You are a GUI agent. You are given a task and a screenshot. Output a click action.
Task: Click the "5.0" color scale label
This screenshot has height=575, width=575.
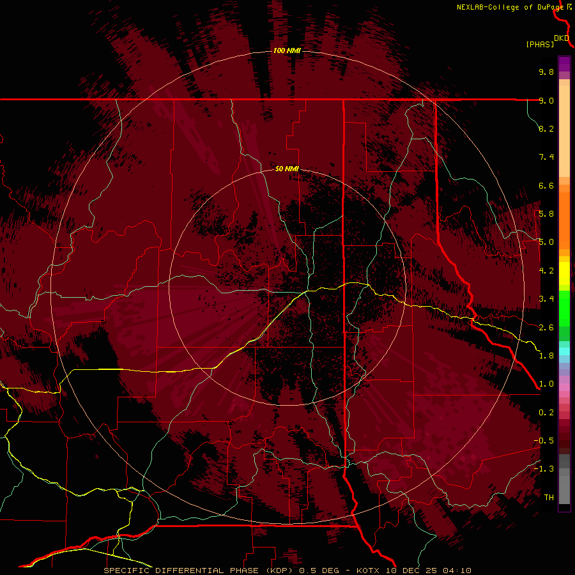(546, 242)
